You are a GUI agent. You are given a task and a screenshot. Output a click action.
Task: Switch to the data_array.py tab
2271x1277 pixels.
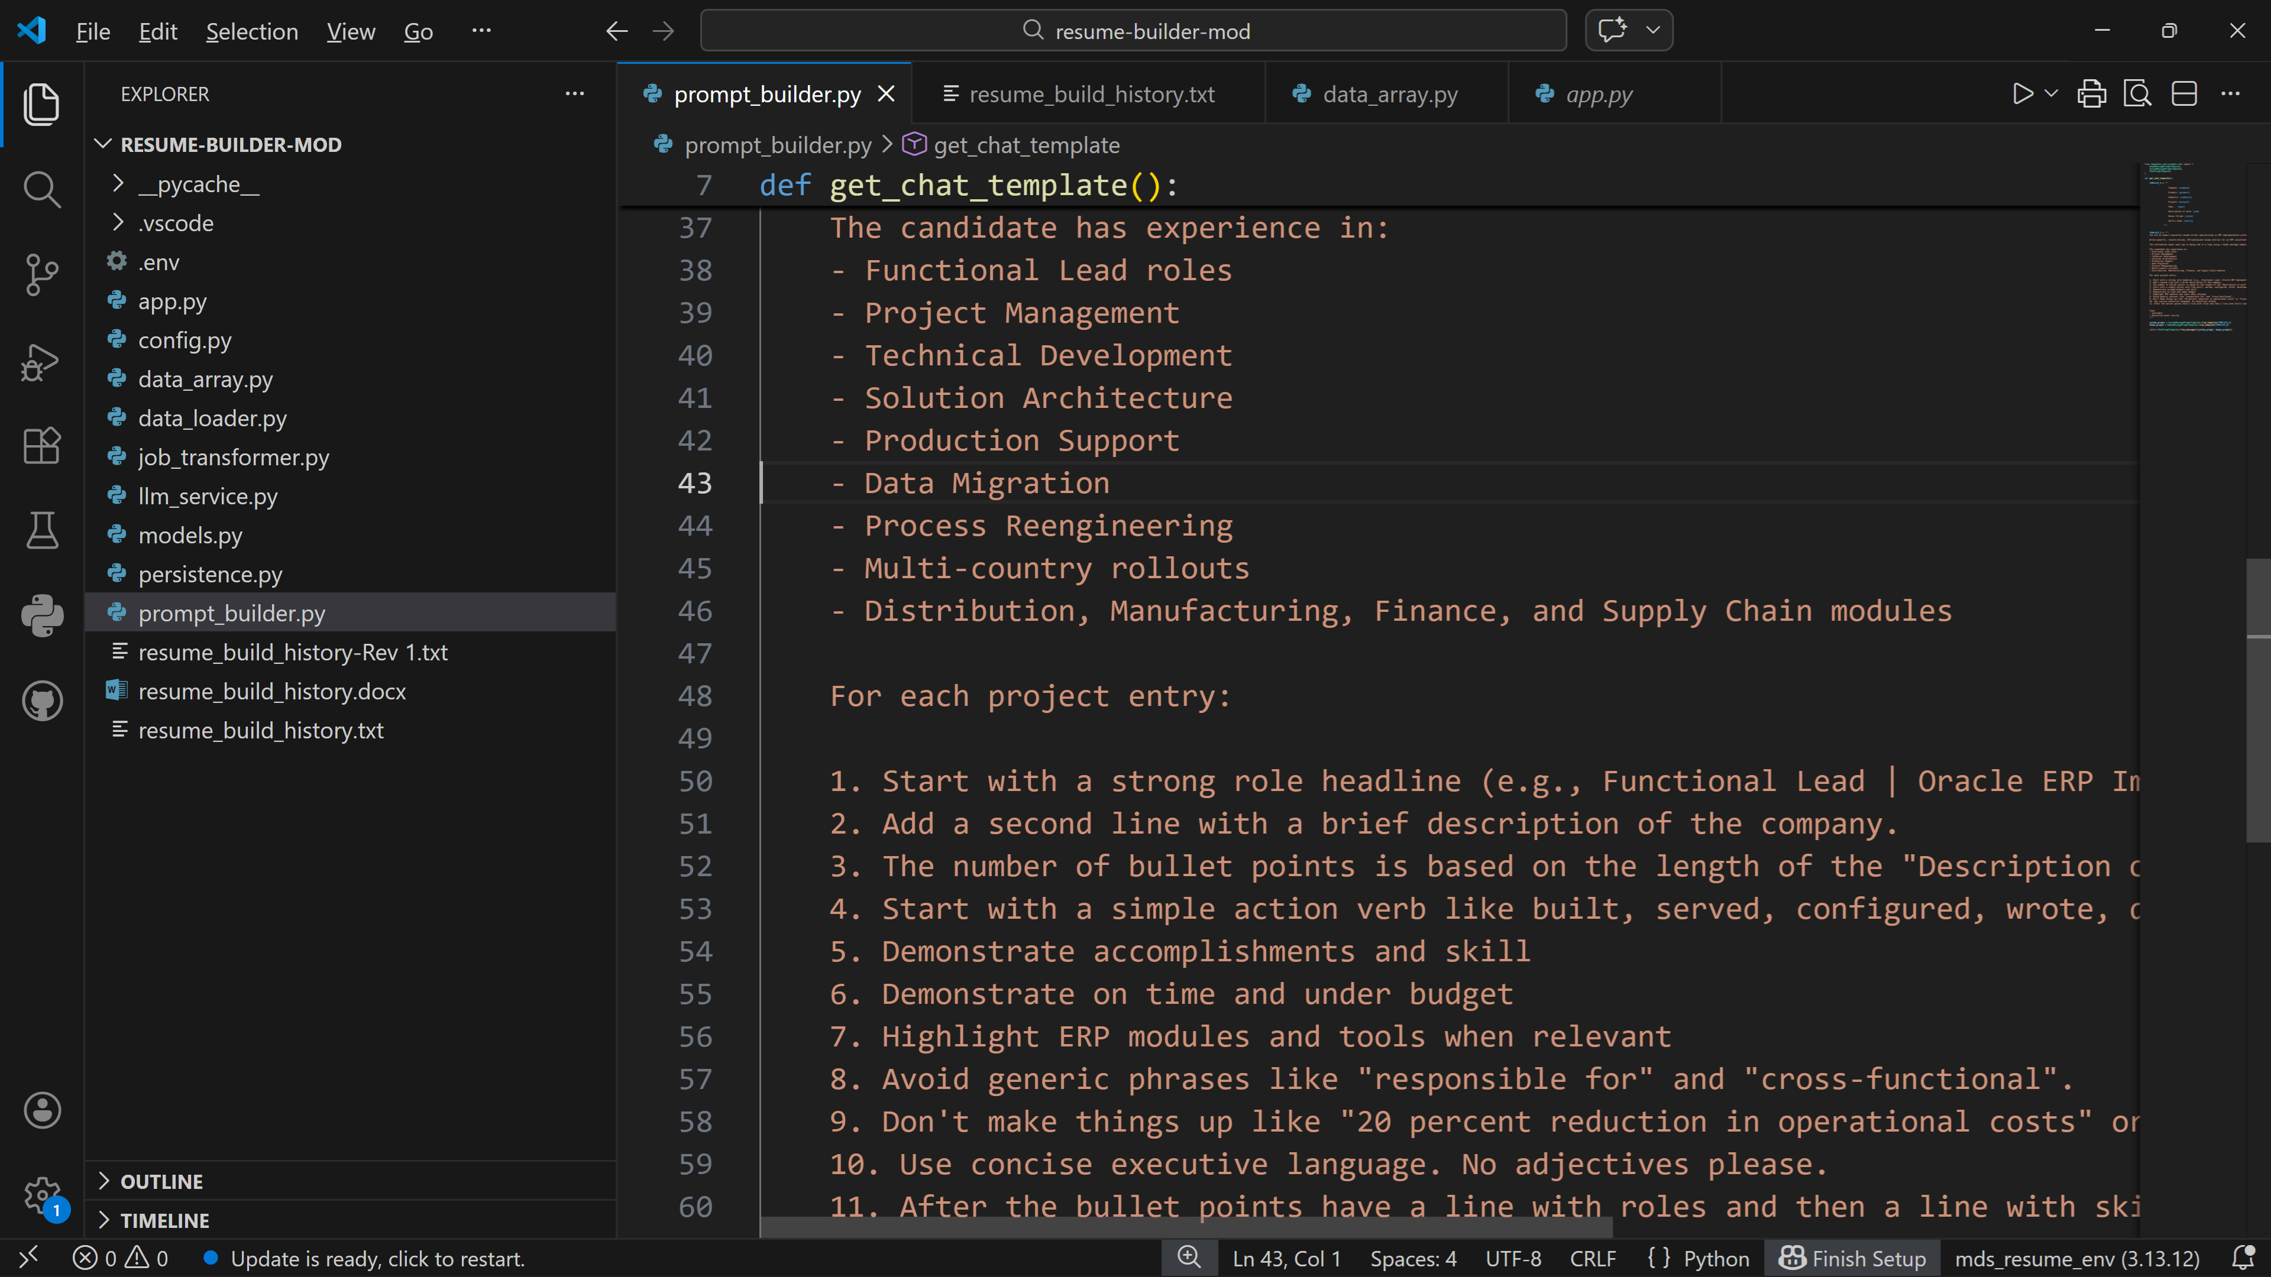tap(1389, 95)
